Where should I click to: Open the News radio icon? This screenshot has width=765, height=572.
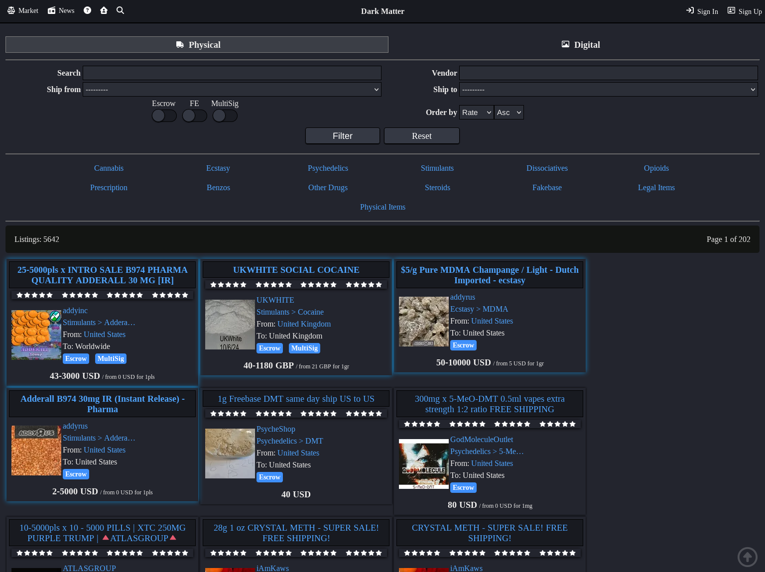[x=51, y=10]
